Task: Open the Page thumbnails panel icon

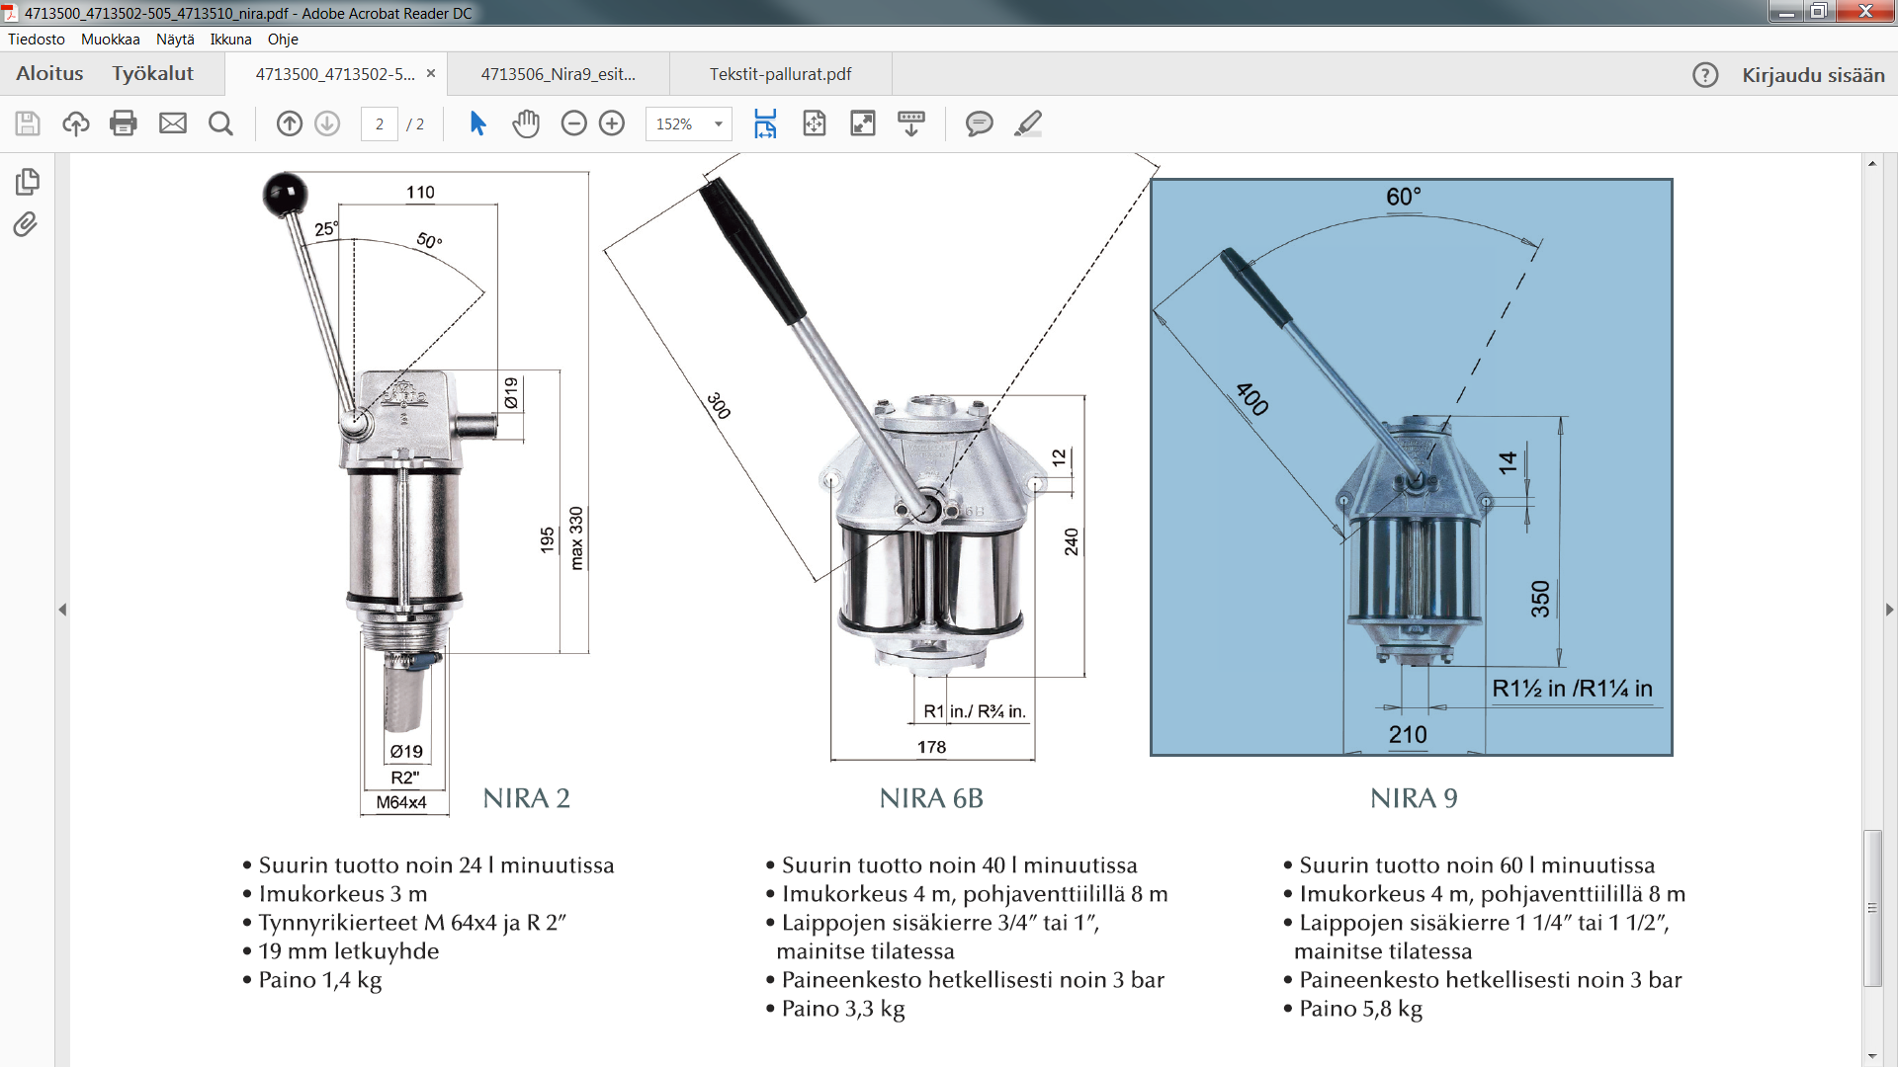Action: 27,182
